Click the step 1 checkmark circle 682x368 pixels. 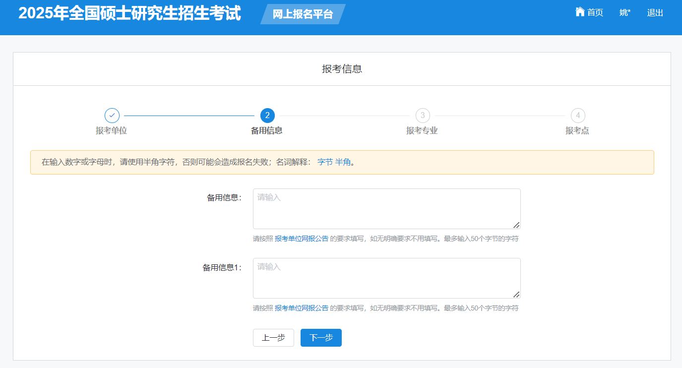(x=112, y=116)
